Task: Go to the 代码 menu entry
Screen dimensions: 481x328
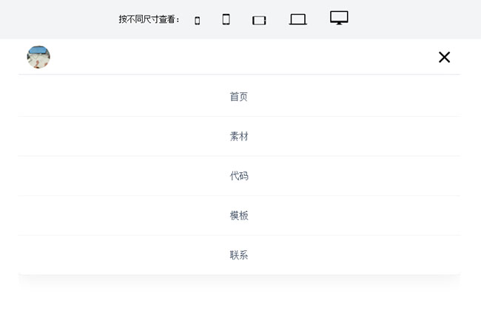Action: (238, 176)
